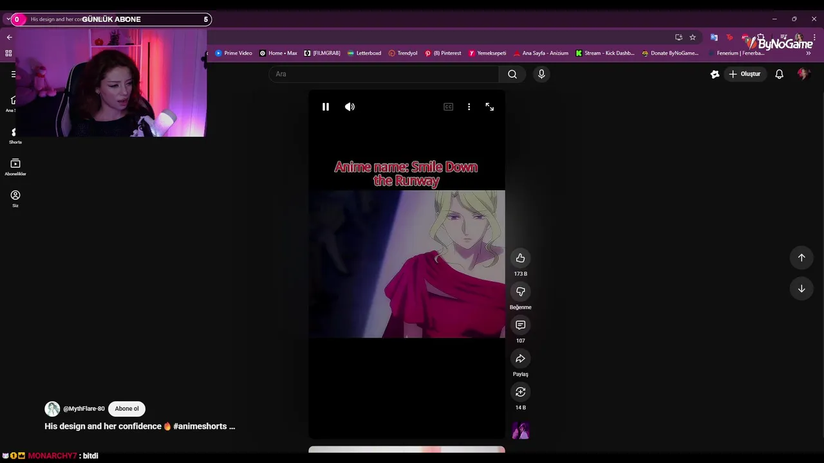Open the Fenerium | Fenerbahçe bookmark
This screenshot has width=824, height=463.
(736, 53)
